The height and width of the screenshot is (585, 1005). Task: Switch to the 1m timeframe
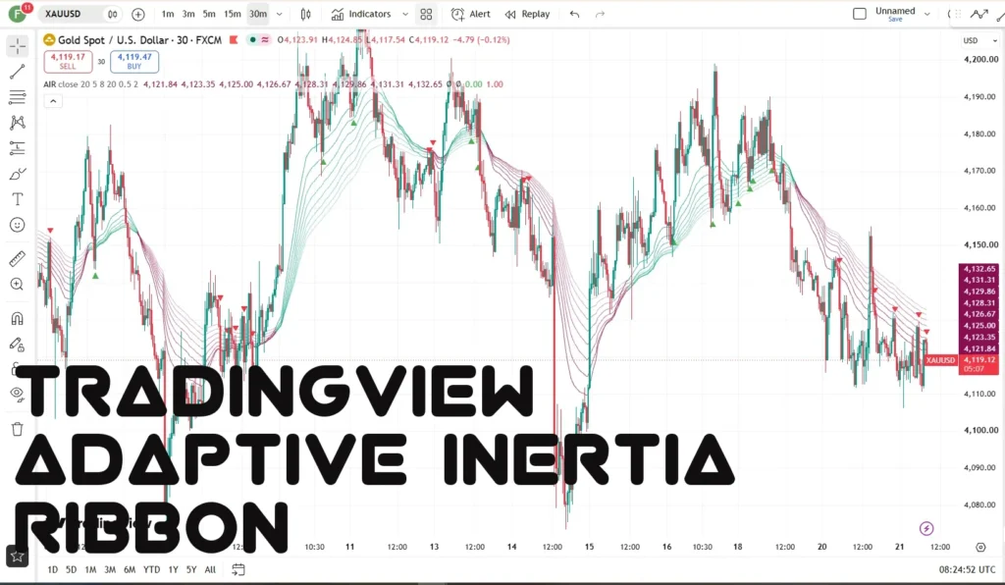point(167,14)
